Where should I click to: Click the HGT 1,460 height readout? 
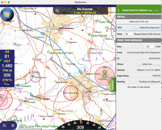(x=7, y=64)
